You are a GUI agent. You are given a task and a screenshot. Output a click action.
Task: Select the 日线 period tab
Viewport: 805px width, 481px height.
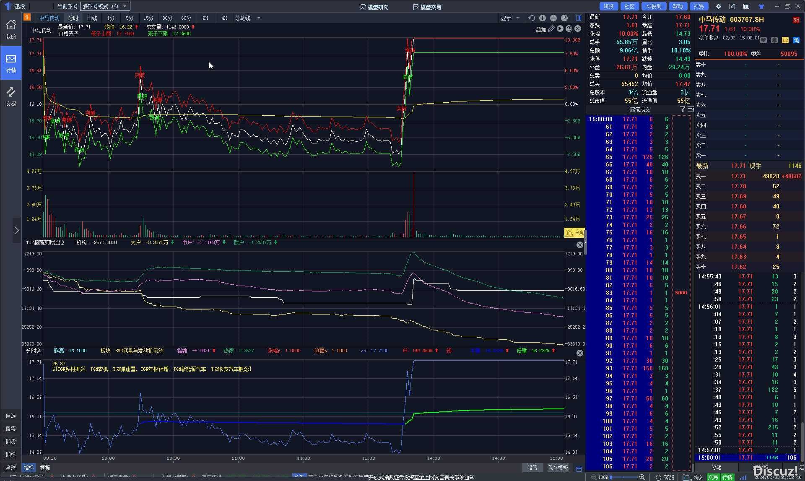(92, 18)
